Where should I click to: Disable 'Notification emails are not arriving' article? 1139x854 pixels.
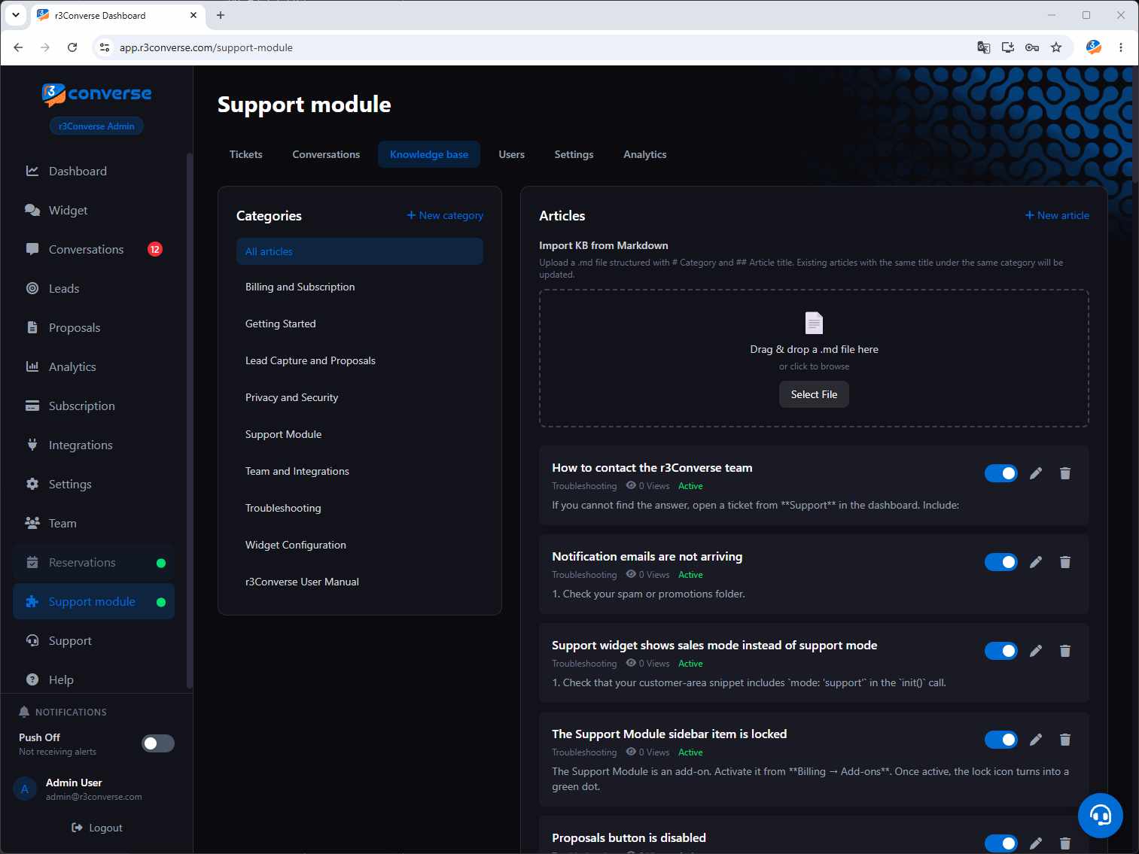pyautogui.click(x=1001, y=562)
